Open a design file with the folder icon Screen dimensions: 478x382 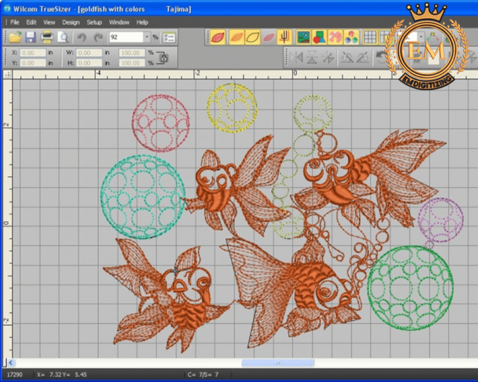pyautogui.click(x=15, y=37)
